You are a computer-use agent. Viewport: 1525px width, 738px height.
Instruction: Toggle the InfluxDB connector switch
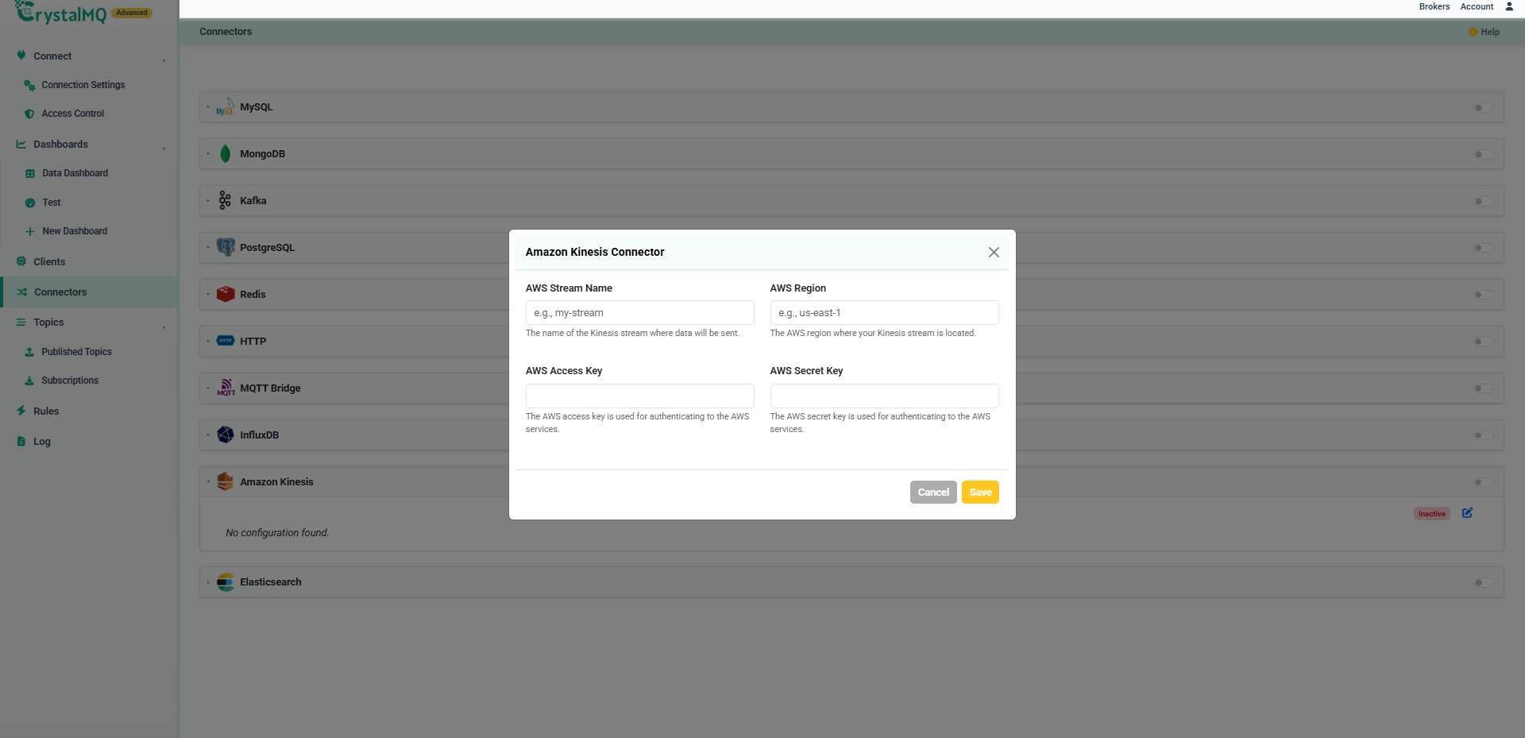[x=1483, y=435]
